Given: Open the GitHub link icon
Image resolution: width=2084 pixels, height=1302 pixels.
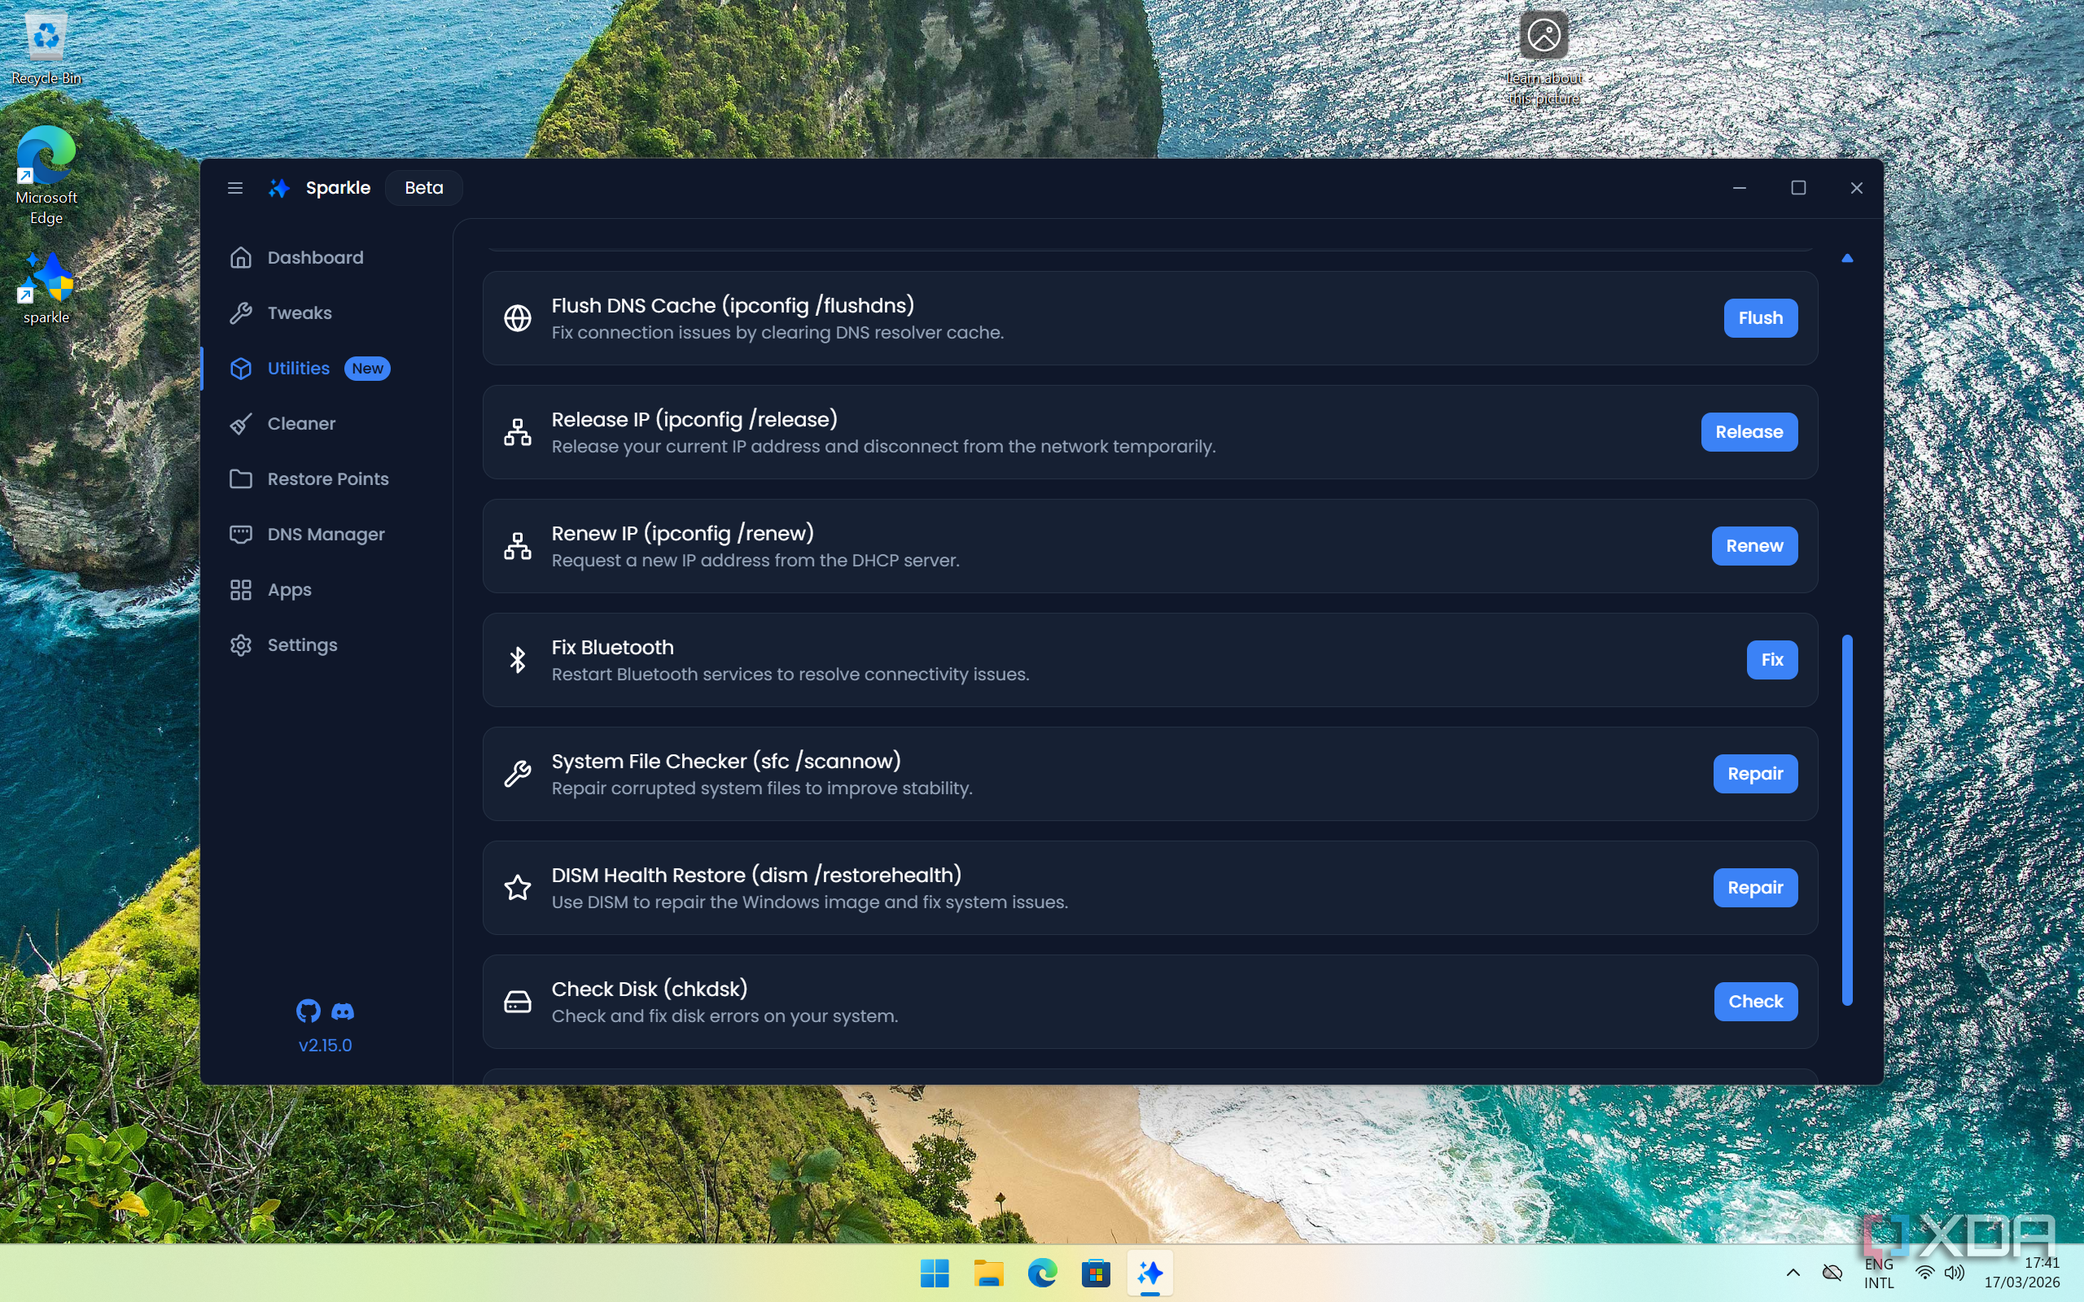Looking at the screenshot, I should [x=309, y=1011].
